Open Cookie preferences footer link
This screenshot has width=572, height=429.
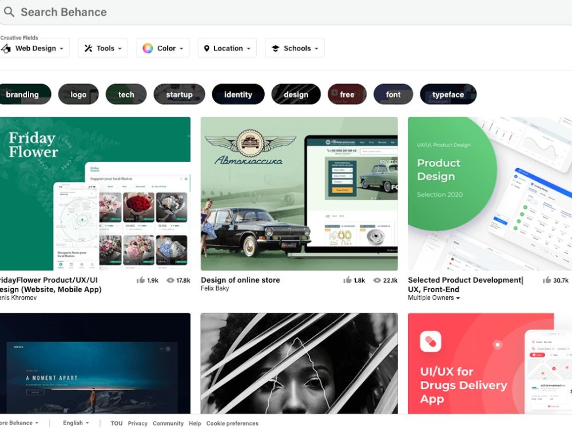pos(232,423)
